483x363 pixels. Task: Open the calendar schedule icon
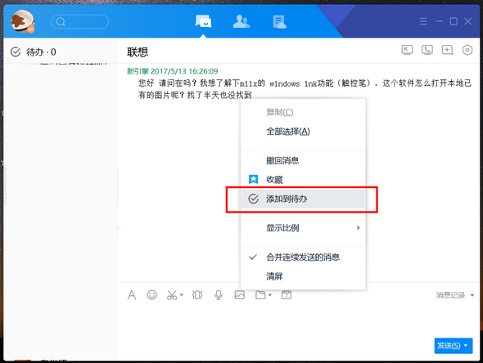287,295
